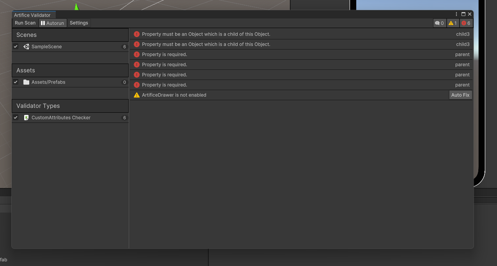Toggle the info messages filter showing 0
This screenshot has height=266, width=497.
pyautogui.click(x=440, y=23)
